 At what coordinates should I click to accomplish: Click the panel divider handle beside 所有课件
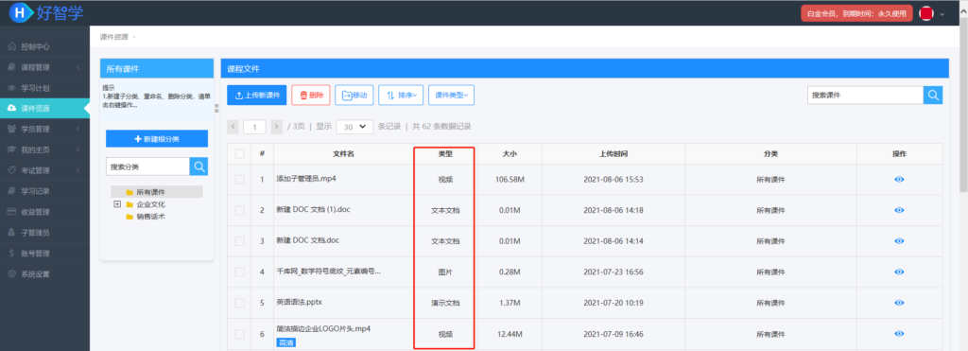point(216,108)
